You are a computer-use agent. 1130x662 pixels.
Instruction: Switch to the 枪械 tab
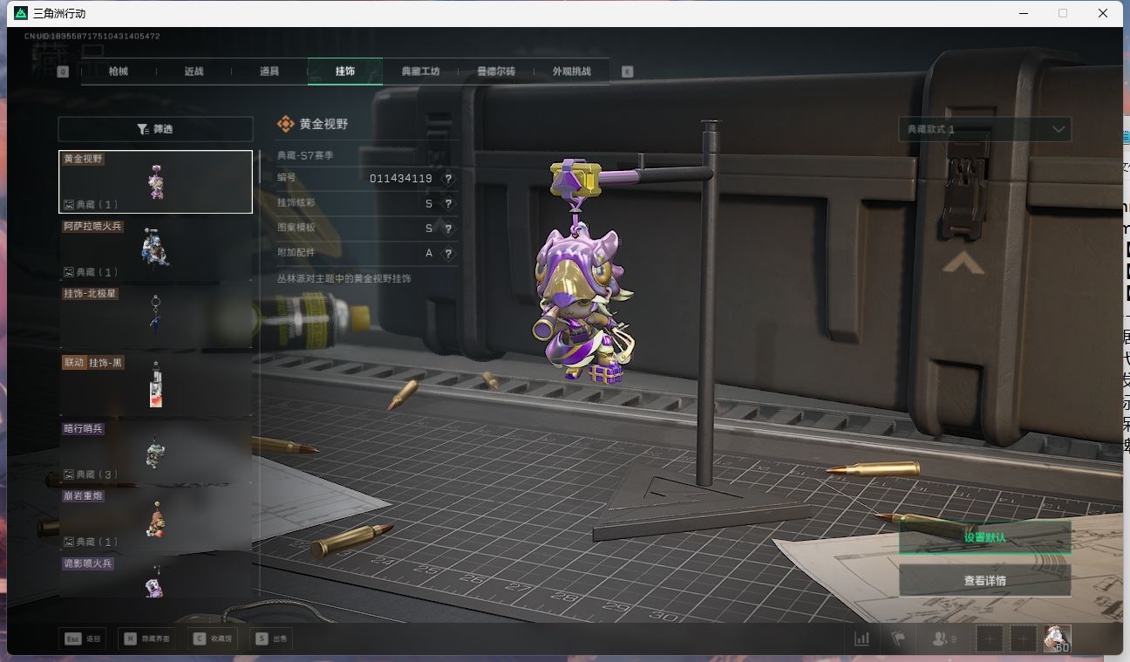tap(119, 72)
